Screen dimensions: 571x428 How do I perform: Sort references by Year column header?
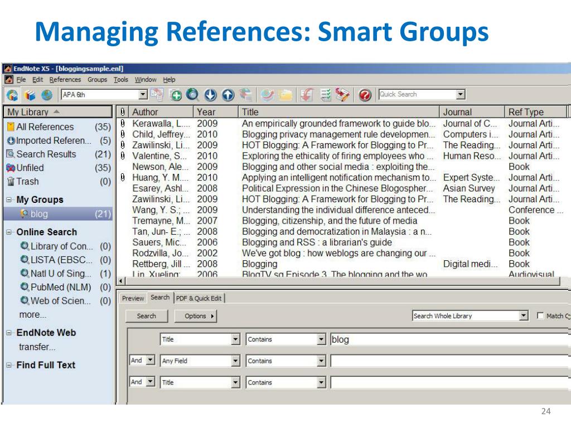[216, 112]
